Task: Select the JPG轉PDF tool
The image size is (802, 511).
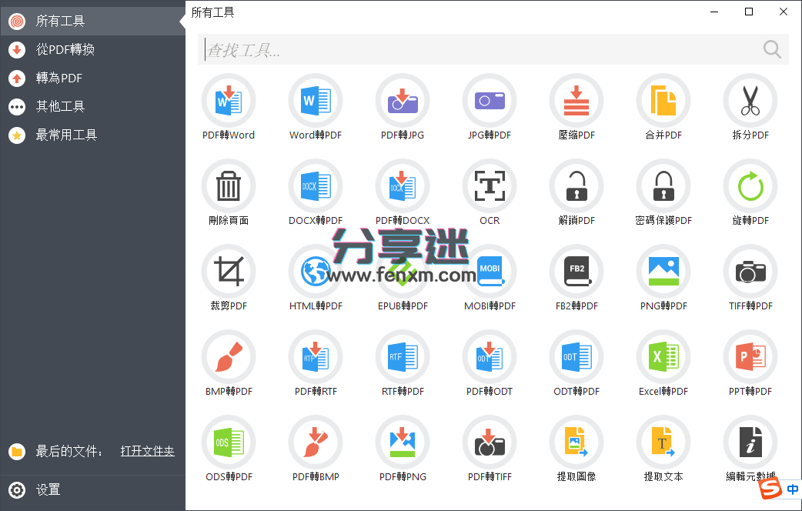Action: 490,108
